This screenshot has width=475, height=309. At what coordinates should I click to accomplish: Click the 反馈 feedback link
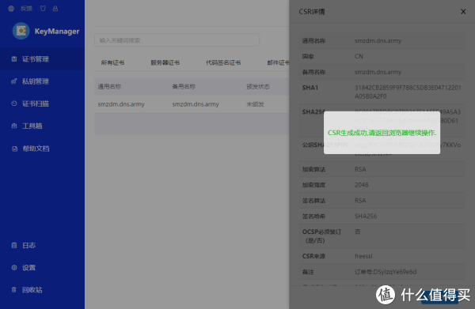coord(26,9)
